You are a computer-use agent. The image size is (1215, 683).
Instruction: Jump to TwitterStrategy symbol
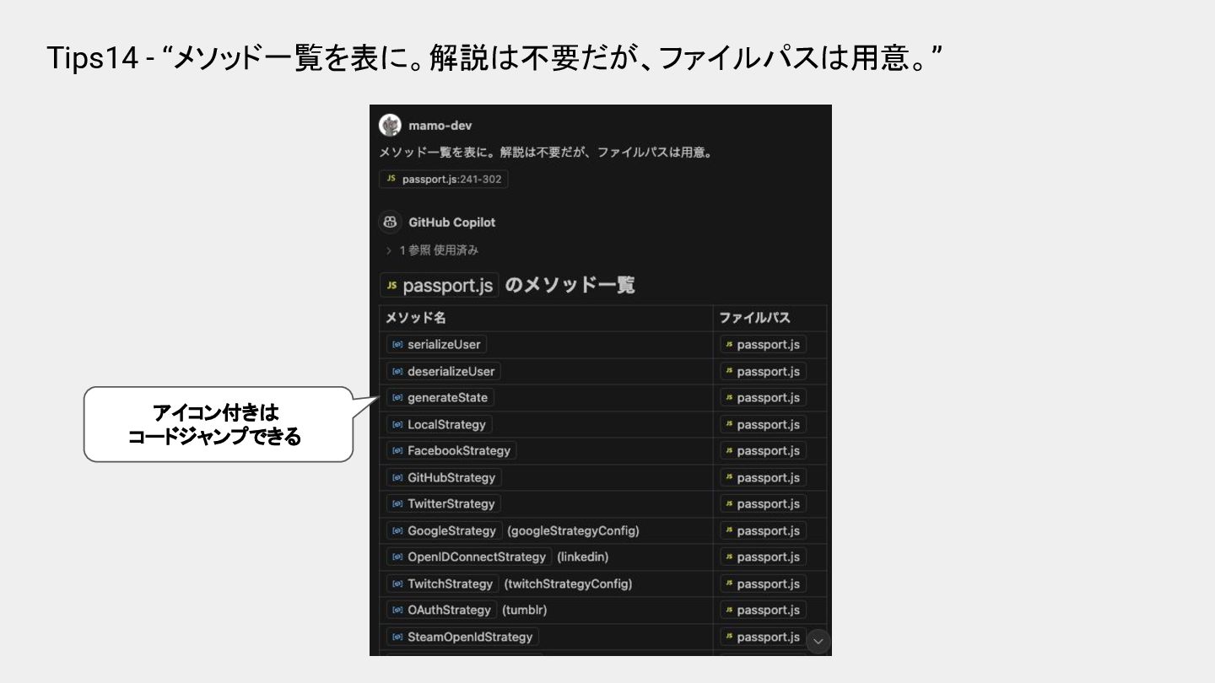click(x=443, y=503)
